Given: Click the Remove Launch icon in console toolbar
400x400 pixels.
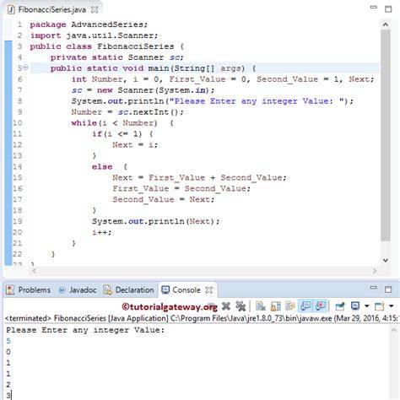Looking at the screenshot, I should [226, 306].
